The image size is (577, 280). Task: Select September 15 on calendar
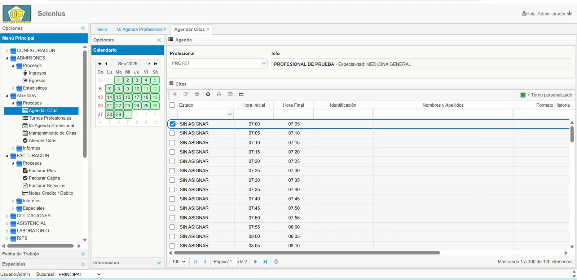coord(119,97)
